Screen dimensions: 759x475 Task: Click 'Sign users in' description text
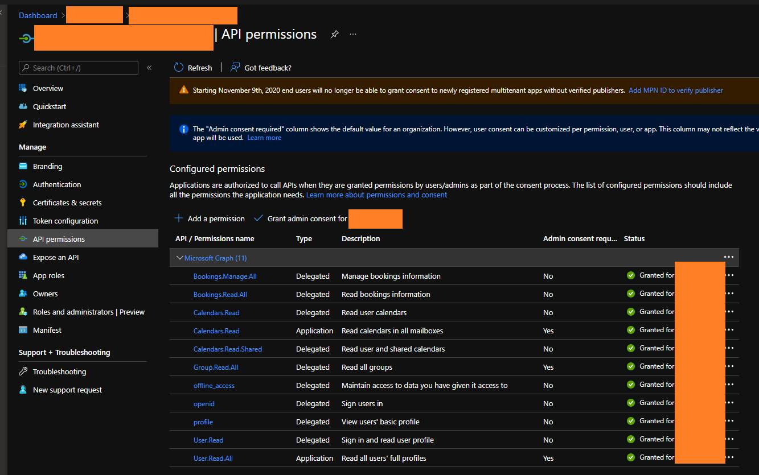362,403
